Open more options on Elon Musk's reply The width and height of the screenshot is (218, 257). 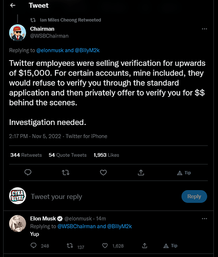pyautogui.click(x=204, y=218)
